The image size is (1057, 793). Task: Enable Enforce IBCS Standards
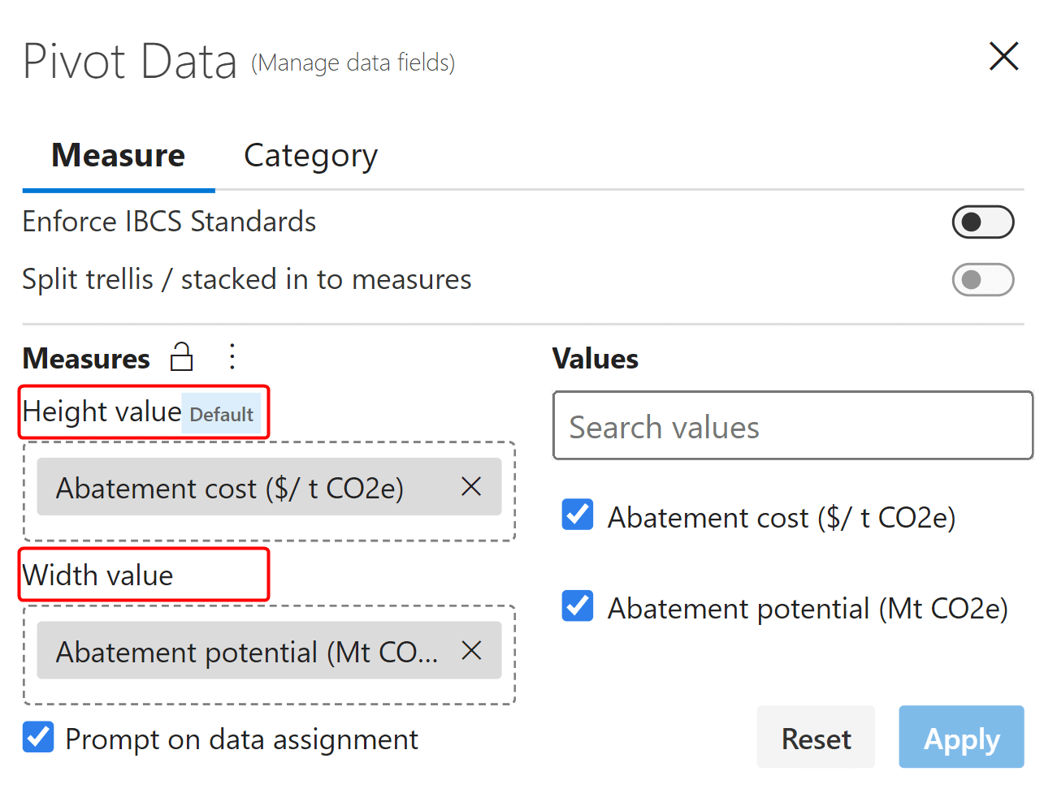tap(983, 222)
